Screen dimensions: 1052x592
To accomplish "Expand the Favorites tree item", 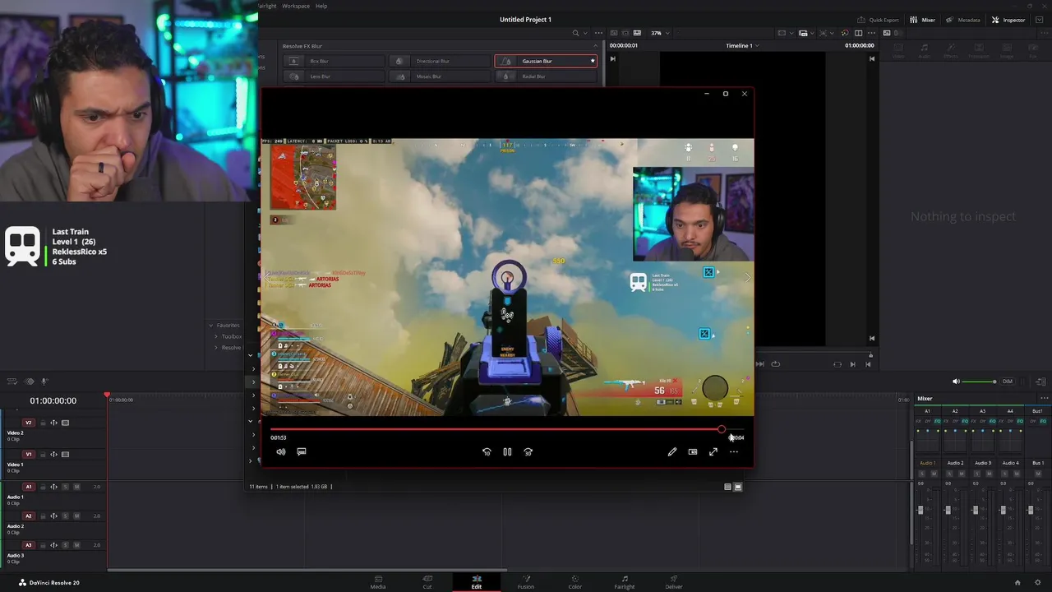I will click(x=211, y=326).
